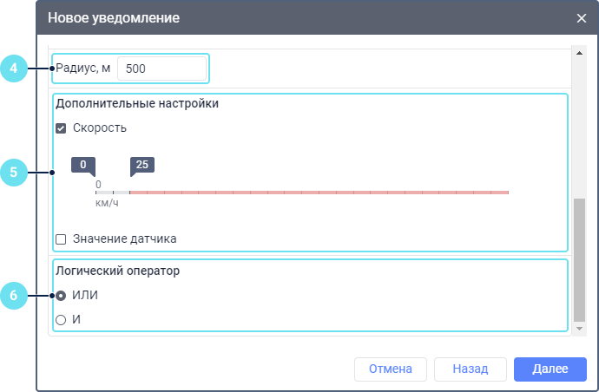Click the maximum speed handle labeled 25
The height and width of the screenshot is (392, 599).
(x=142, y=166)
